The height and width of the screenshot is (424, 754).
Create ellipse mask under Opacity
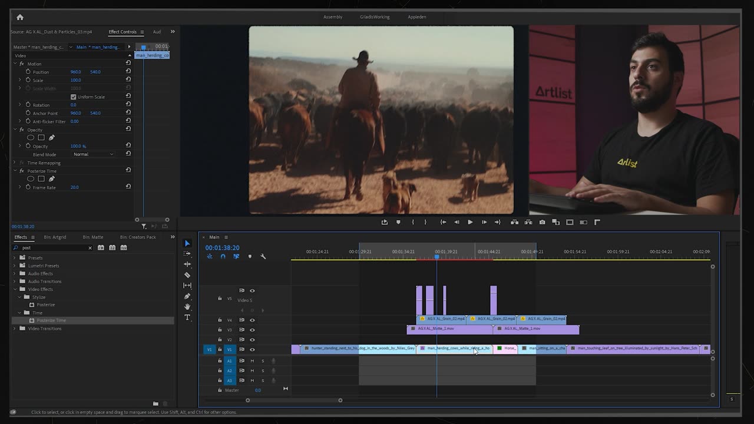(x=31, y=138)
